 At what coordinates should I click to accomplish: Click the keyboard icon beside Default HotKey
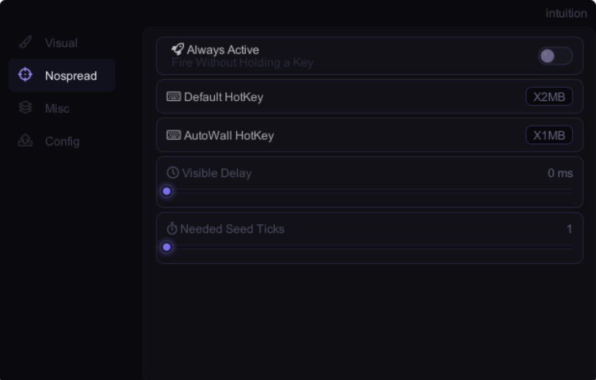point(174,96)
